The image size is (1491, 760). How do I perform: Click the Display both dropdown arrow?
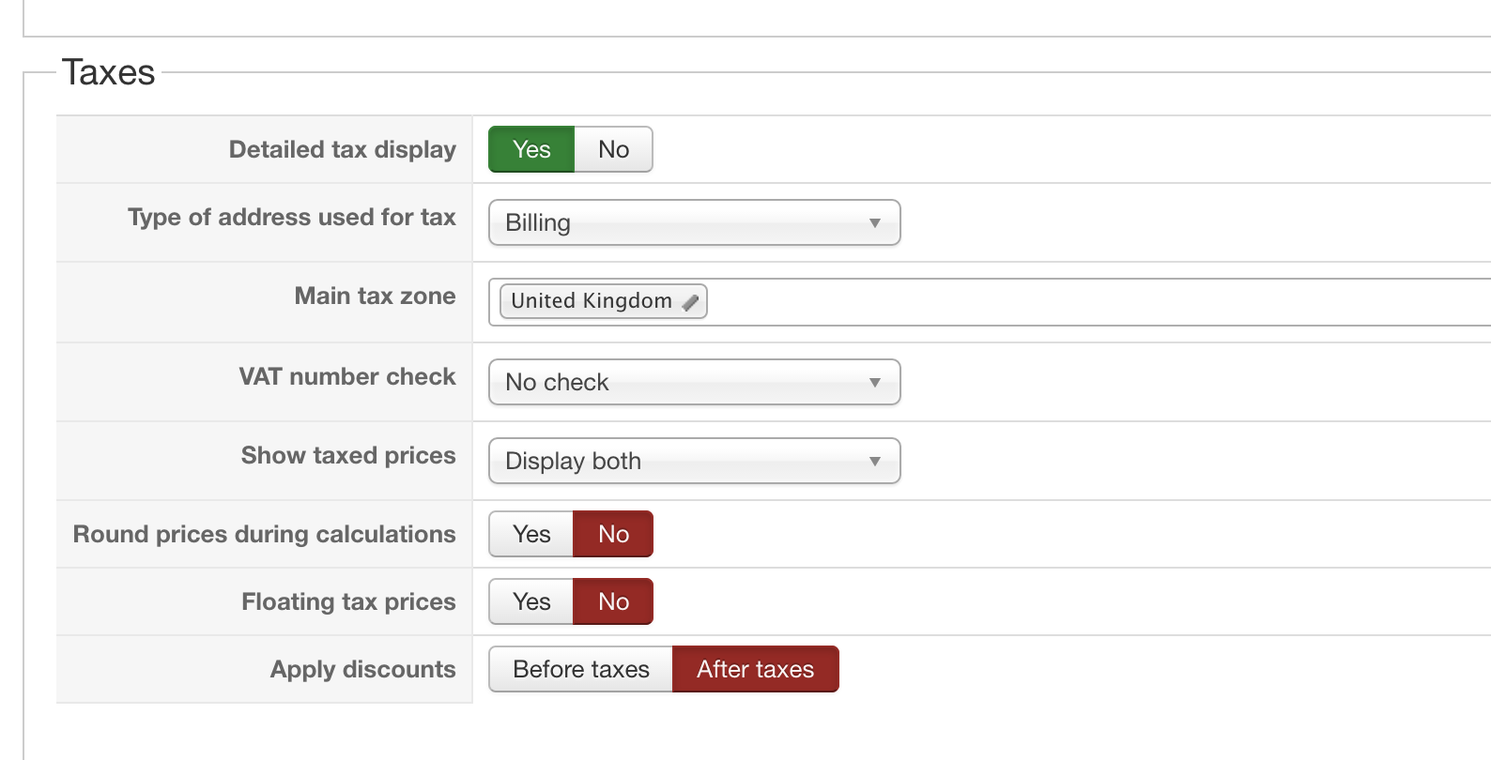(x=874, y=462)
